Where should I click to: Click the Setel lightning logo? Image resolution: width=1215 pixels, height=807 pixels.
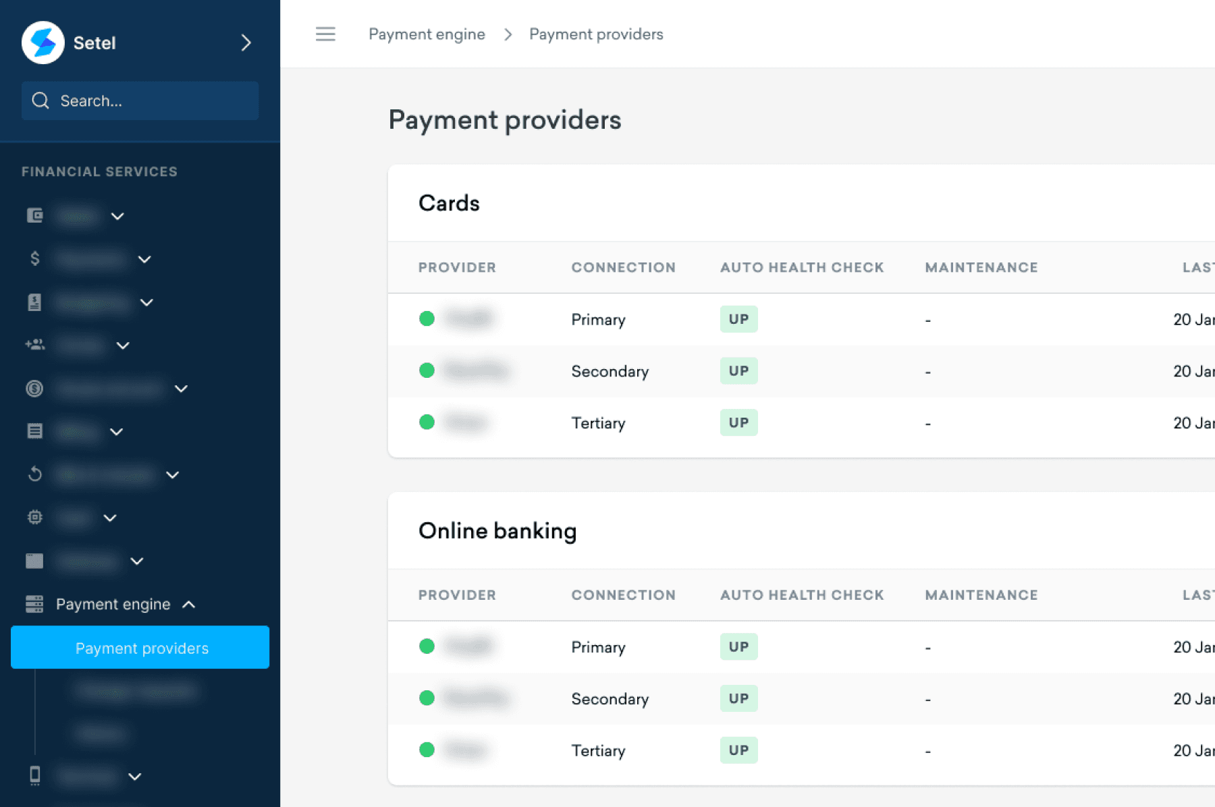43,43
